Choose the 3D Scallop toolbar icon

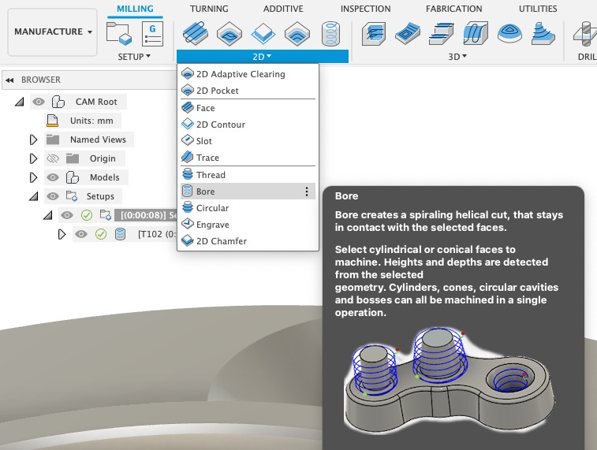click(509, 33)
